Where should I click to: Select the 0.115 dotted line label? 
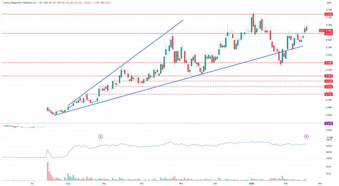329,94
